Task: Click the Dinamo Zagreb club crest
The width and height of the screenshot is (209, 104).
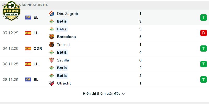Action: click(51, 14)
